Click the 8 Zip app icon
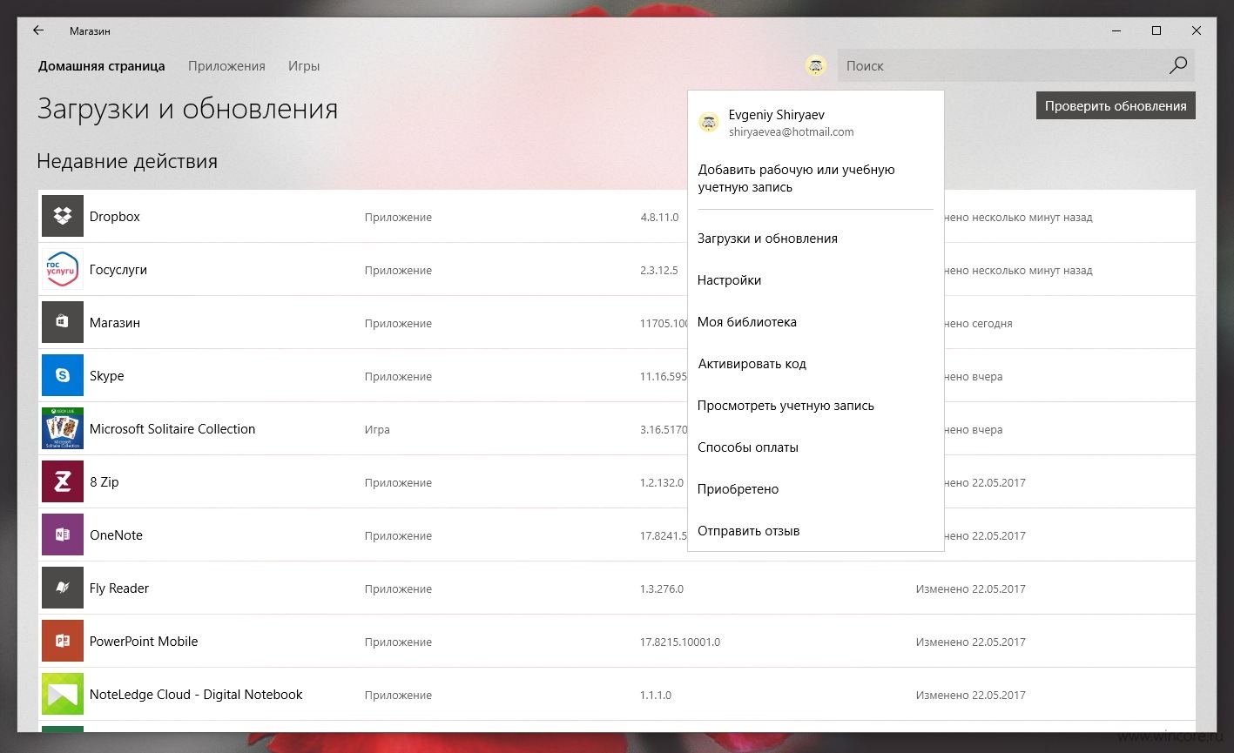The width and height of the screenshot is (1234, 753). pyautogui.click(x=63, y=482)
